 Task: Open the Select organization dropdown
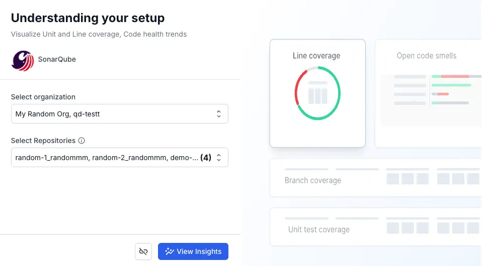click(120, 114)
